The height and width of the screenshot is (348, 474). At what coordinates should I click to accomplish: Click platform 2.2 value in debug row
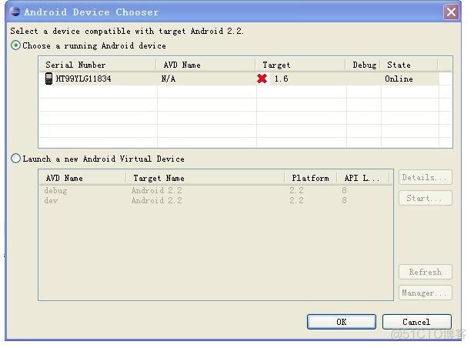(296, 190)
